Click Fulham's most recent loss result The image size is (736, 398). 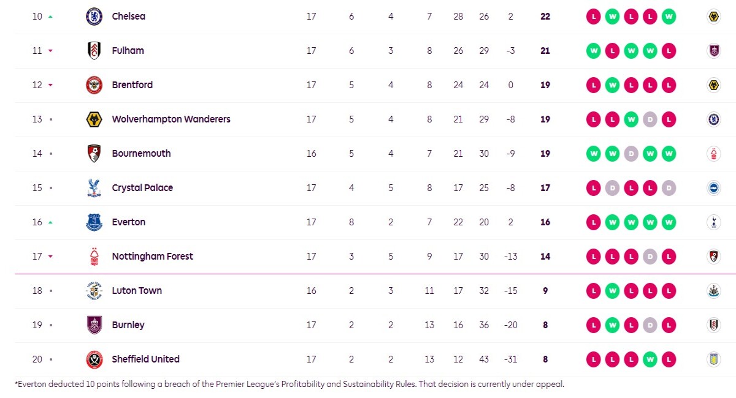coord(669,51)
